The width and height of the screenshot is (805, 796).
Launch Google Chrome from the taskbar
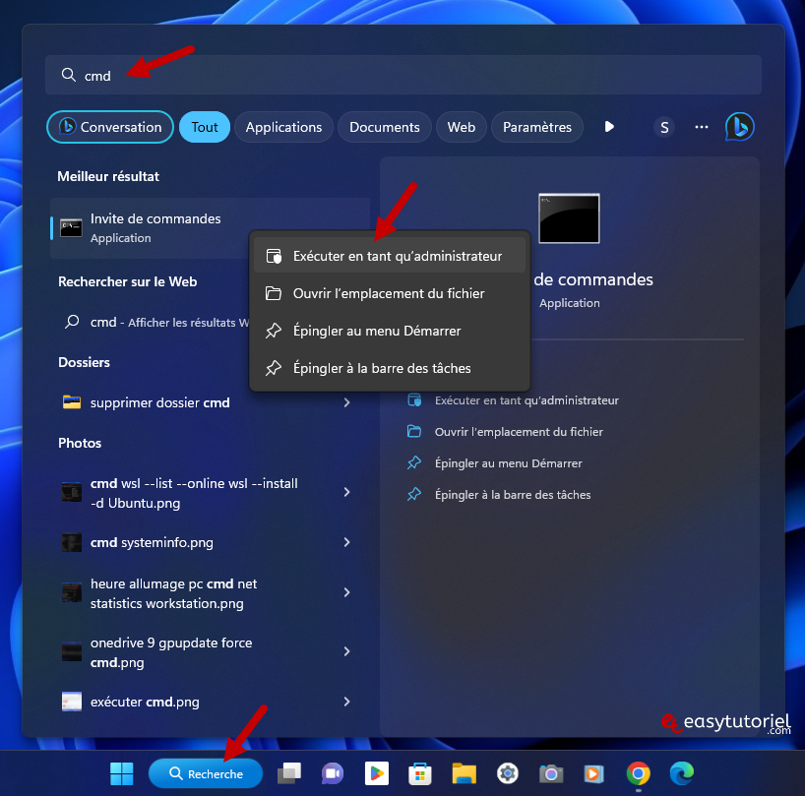(638, 773)
